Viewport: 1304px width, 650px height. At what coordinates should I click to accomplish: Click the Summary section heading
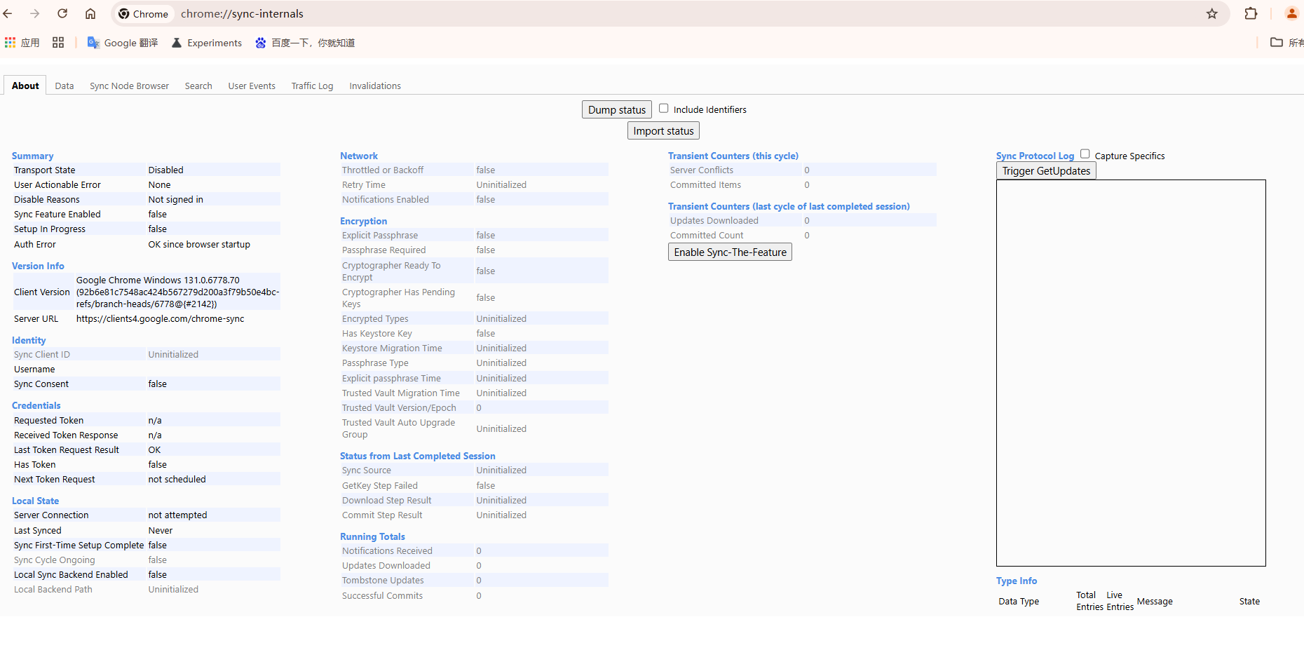click(32, 156)
